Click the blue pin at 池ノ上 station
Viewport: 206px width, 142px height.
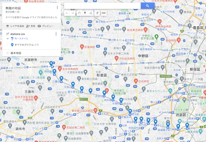point(155,122)
